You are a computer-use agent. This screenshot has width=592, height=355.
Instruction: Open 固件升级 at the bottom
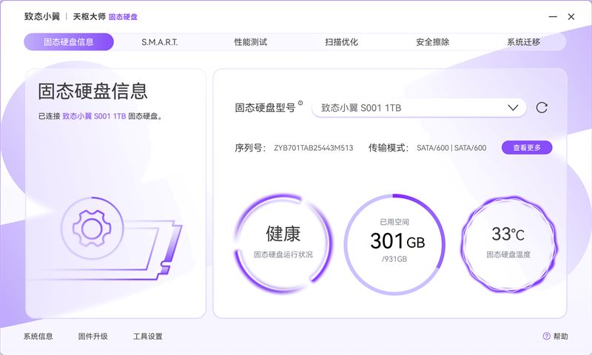pyautogui.click(x=93, y=336)
